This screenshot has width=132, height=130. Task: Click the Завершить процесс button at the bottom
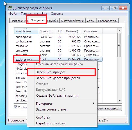[110, 108]
